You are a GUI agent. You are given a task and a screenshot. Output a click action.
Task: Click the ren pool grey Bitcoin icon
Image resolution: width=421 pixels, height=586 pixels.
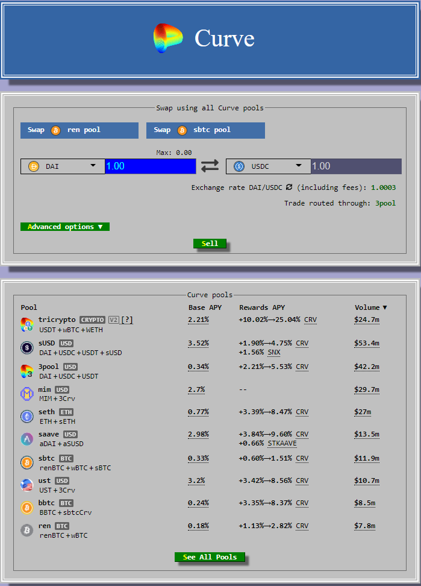click(x=27, y=531)
